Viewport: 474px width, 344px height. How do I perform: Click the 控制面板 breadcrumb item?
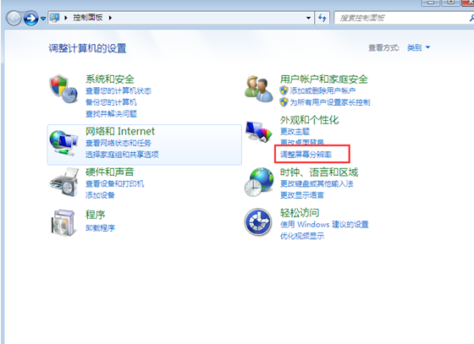tap(88, 18)
